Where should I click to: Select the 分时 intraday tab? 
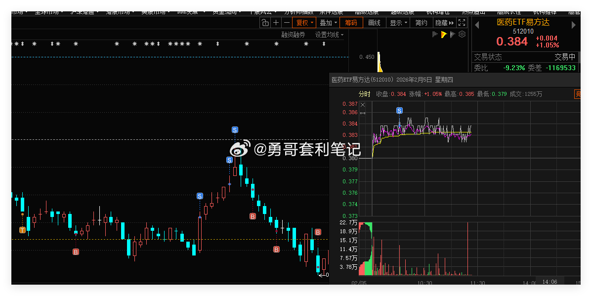pyautogui.click(x=365, y=94)
